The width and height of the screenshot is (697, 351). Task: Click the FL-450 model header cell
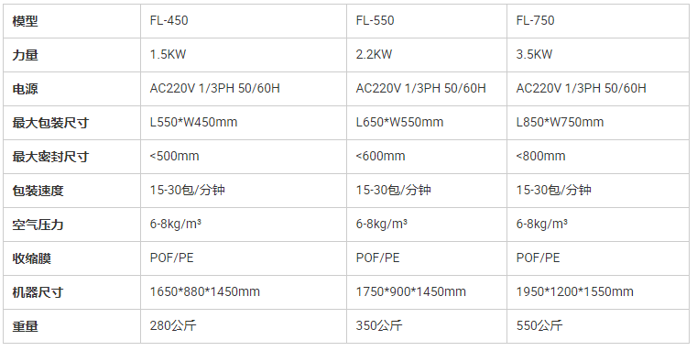click(x=243, y=21)
